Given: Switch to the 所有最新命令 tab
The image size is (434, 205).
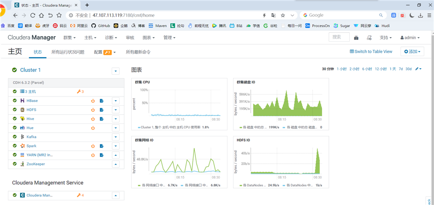Looking at the screenshot, I should click(x=138, y=52).
